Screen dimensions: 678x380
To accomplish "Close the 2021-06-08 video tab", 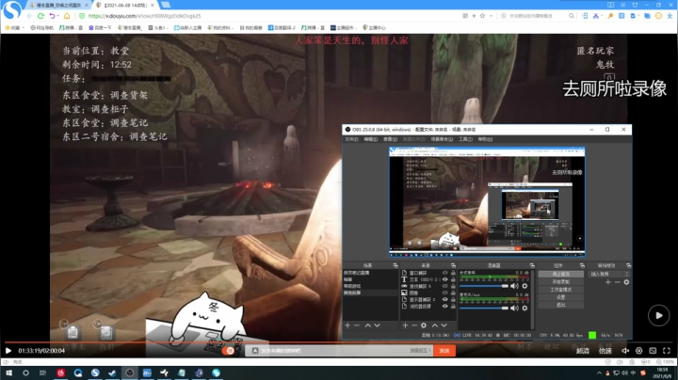I will (153, 6).
